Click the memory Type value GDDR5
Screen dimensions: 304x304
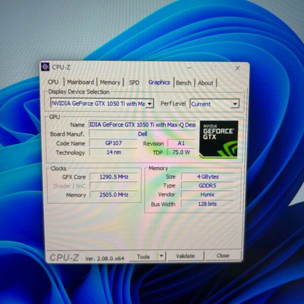[x=208, y=185]
